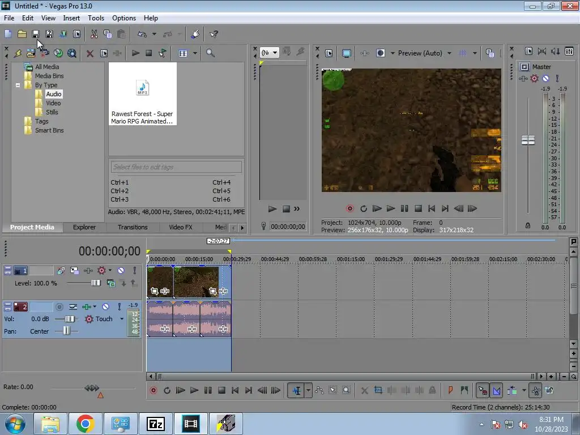Image resolution: width=580 pixels, height=435 pixels.
Task: Open 7-Zip from the taskbar
Action: click(x=155, y=424)
